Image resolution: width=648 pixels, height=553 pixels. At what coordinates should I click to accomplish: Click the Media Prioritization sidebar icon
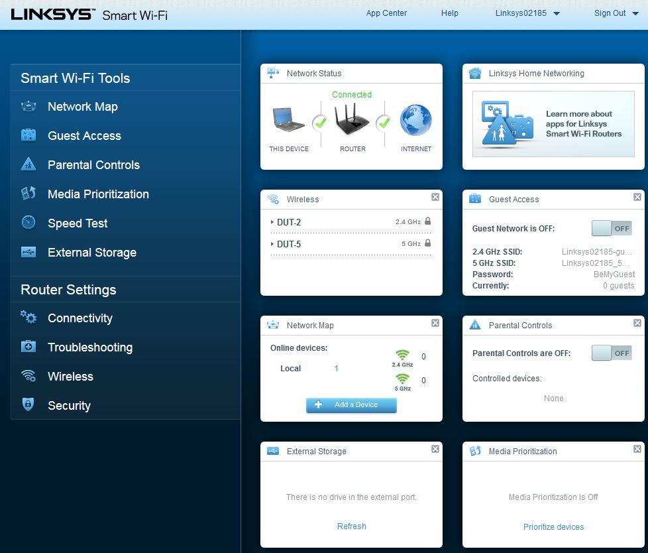click(28, 194)
